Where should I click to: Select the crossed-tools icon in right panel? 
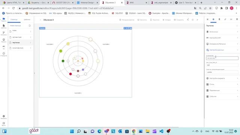coord(207,19)
